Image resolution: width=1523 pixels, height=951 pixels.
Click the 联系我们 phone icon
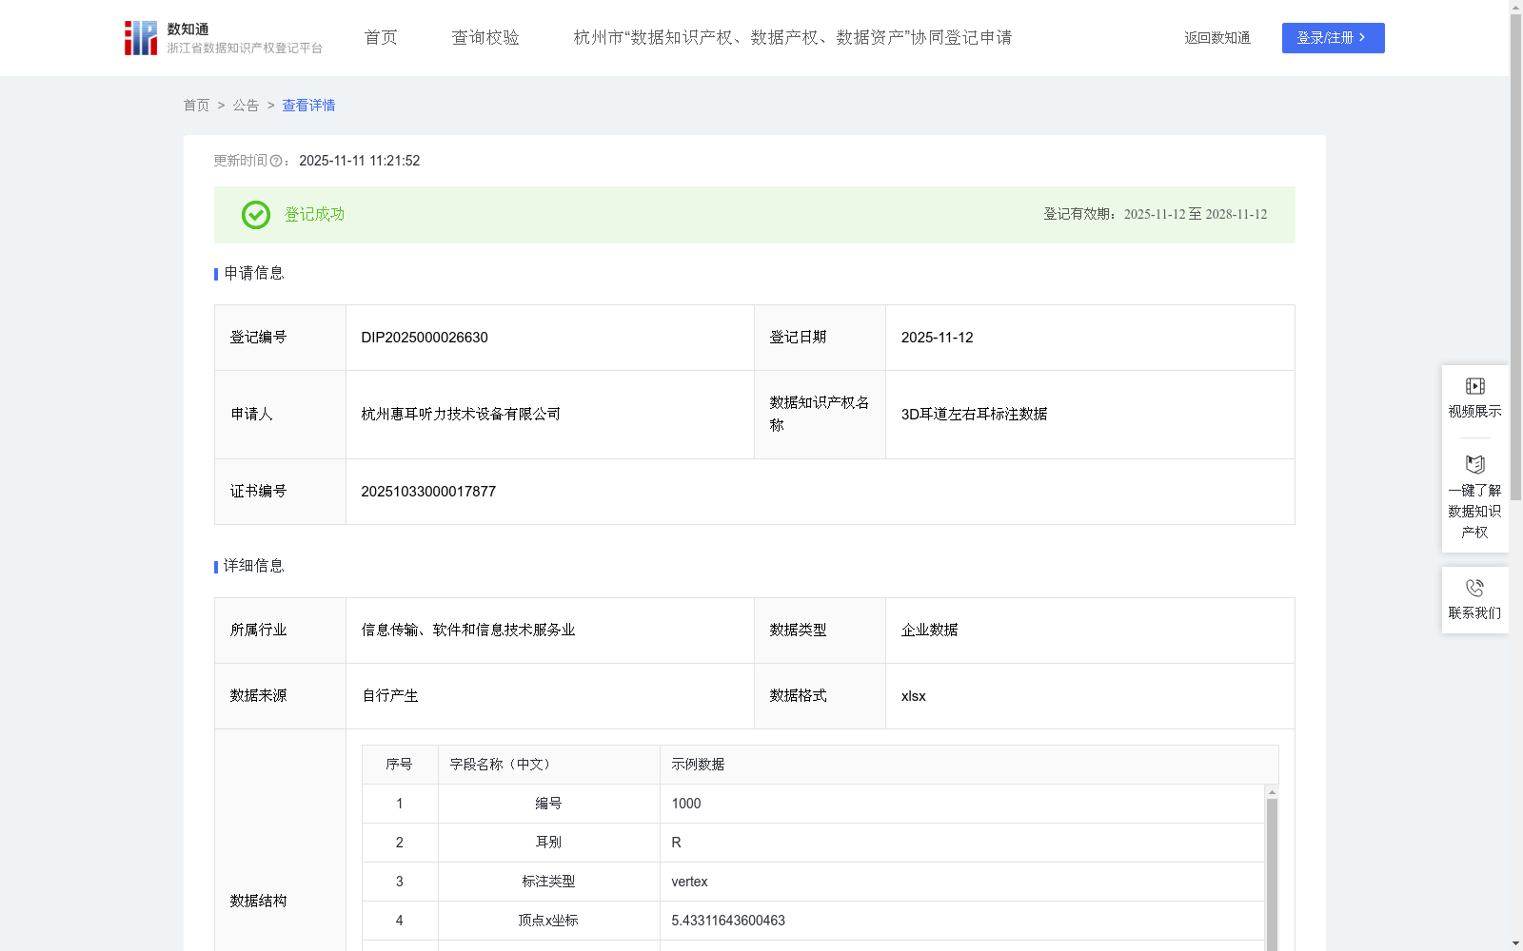[x=1475, y=588]
